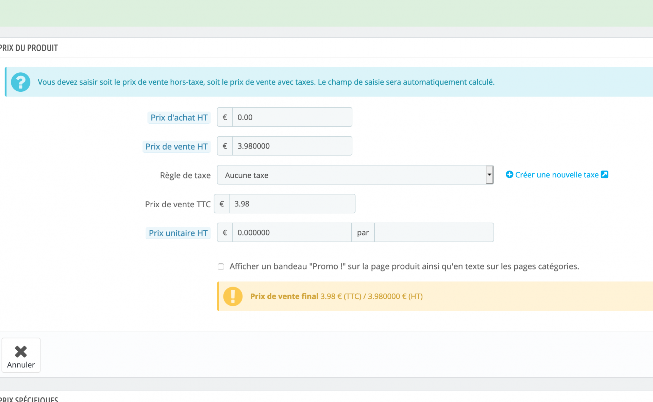The height and width of the screenshot is (402, 653).
Task: Open the Créer une nouvelle taxe link
Action: [x=557, y=175]
